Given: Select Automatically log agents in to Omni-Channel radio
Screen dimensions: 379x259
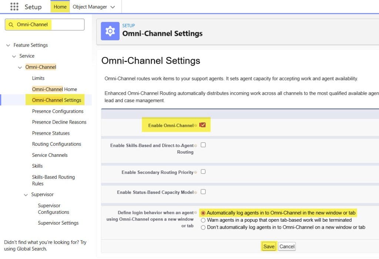Looking at the screenshot, I should [x=203, y=213].
